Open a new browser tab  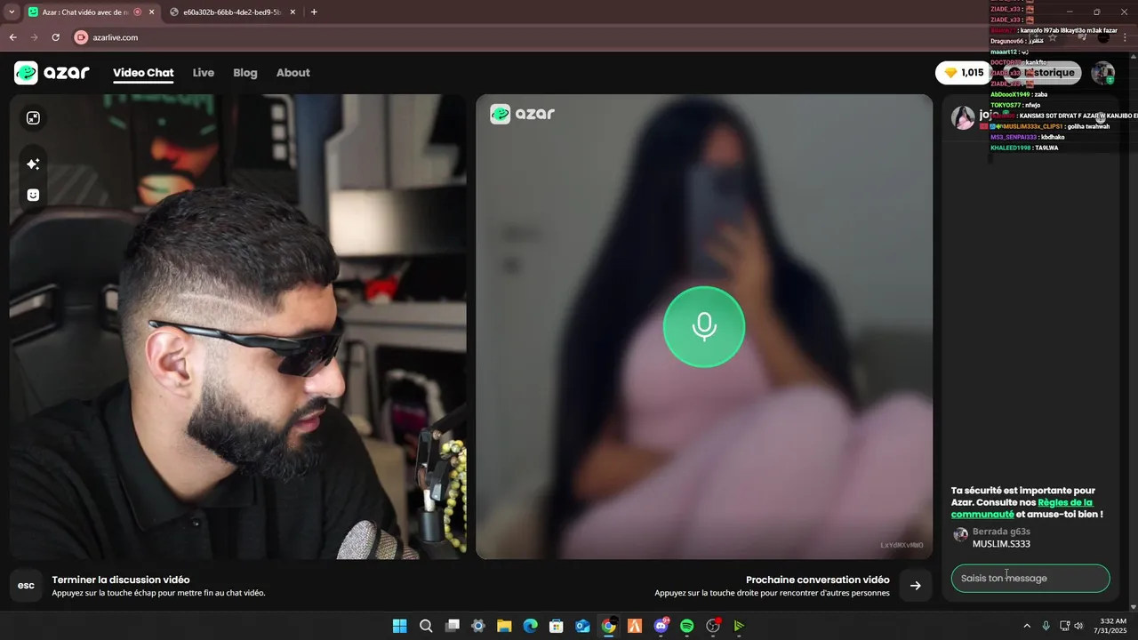[314, 12]
